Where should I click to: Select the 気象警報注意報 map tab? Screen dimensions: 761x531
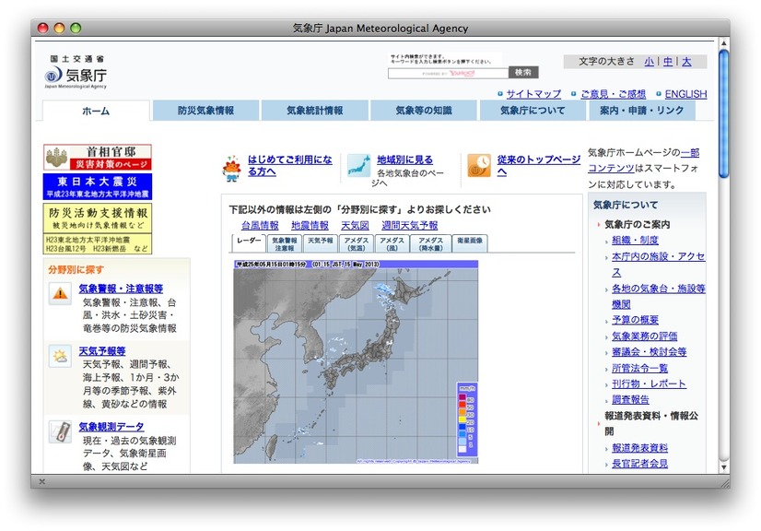coord(285,243)
